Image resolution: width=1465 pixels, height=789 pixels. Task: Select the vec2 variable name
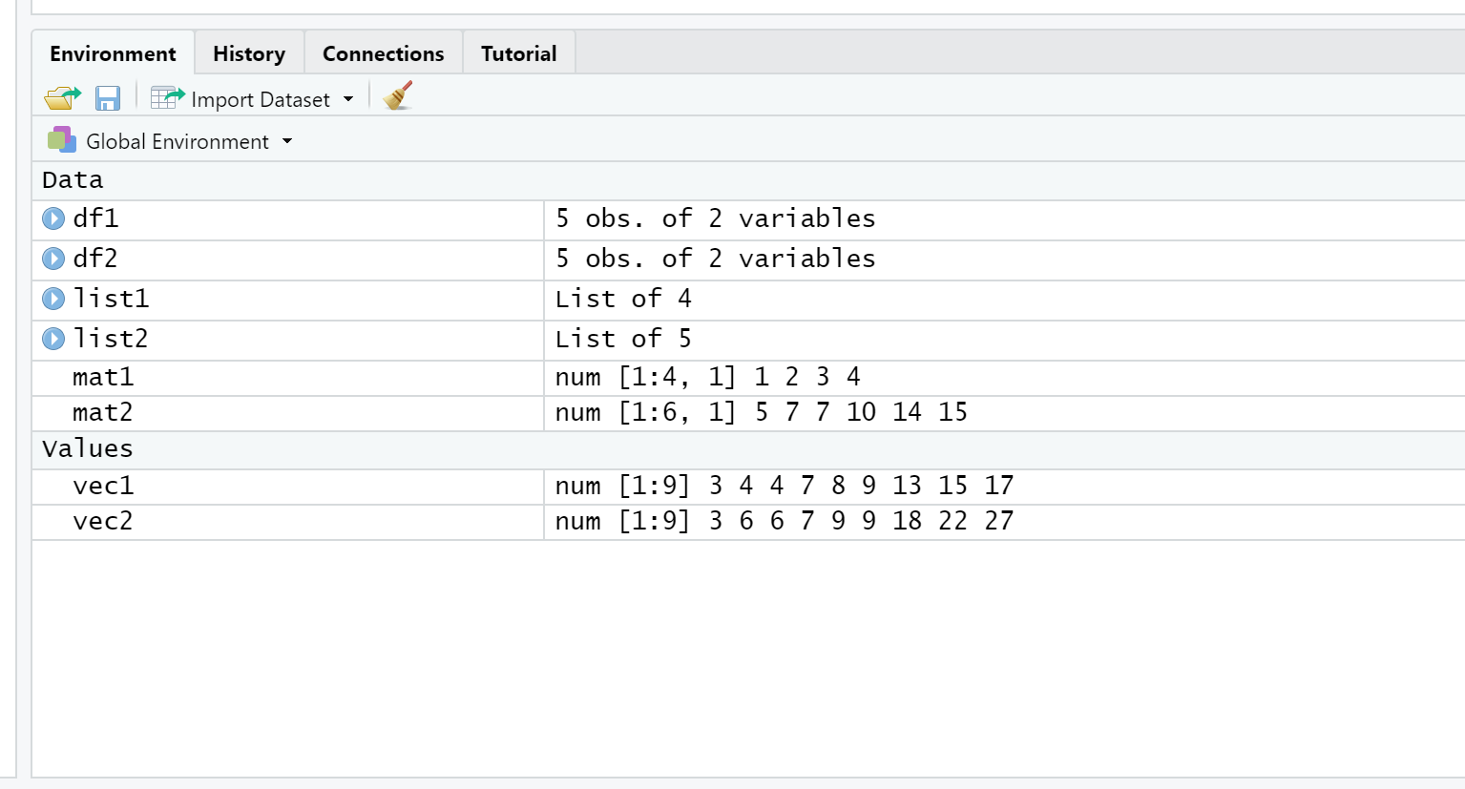pos(103,522)
